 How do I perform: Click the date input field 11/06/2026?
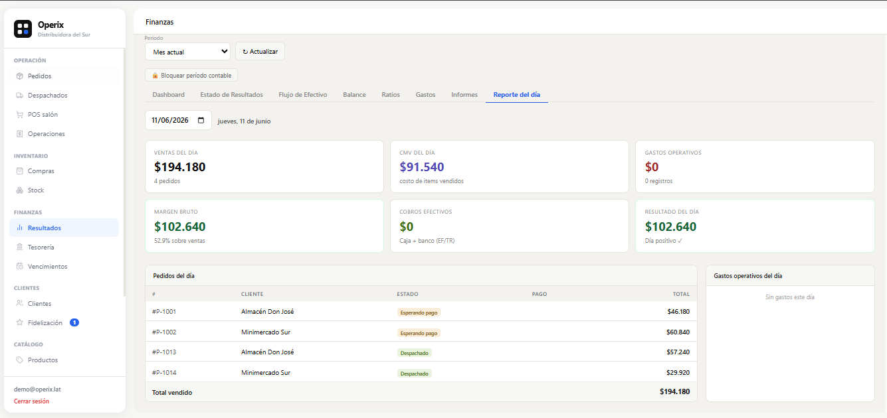pyautogui.click(x=178, y=120)
